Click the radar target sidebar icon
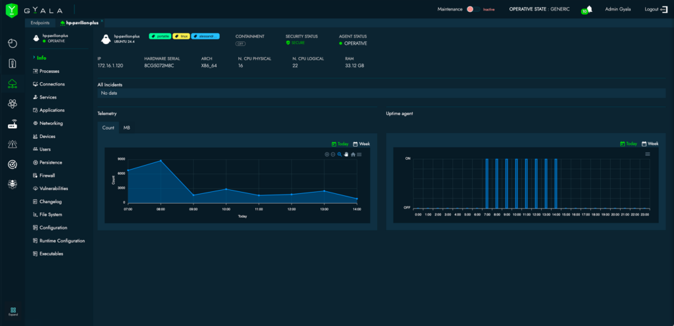The width and height of the screenshot is (674, 326). point(13,164)
